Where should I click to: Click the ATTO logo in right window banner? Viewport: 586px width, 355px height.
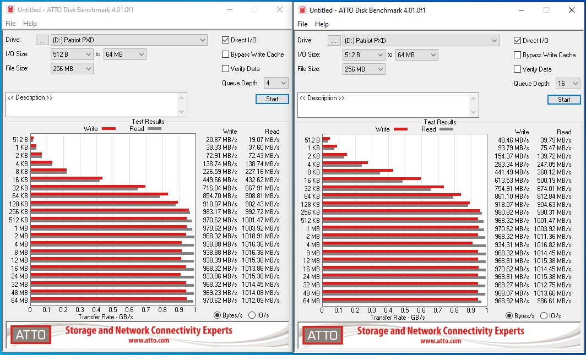coord(322,335)
